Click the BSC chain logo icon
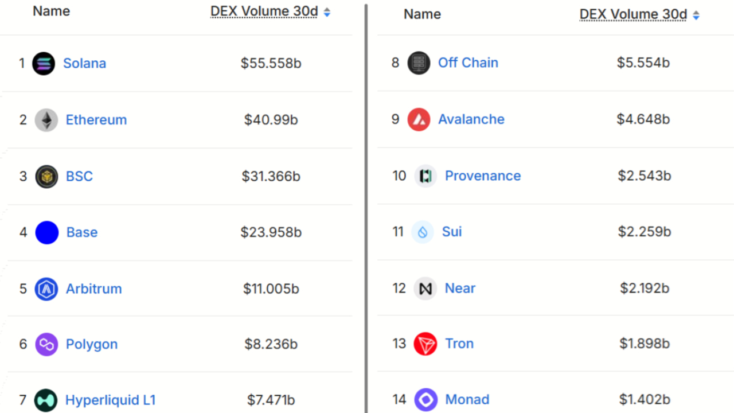734x413 pixels. [46, 176]
